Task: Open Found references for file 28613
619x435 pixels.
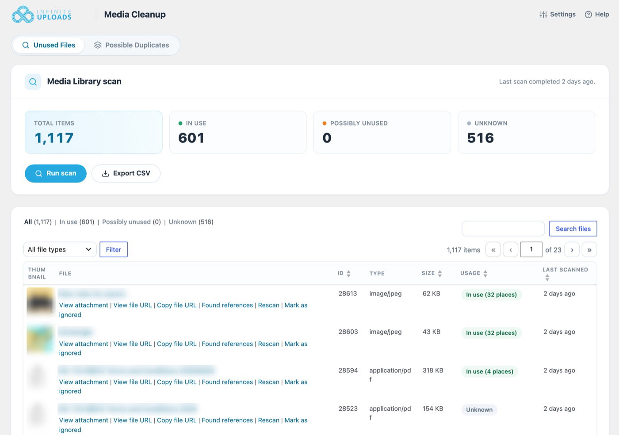Action: pyautogui.click(x=227, y=305)
